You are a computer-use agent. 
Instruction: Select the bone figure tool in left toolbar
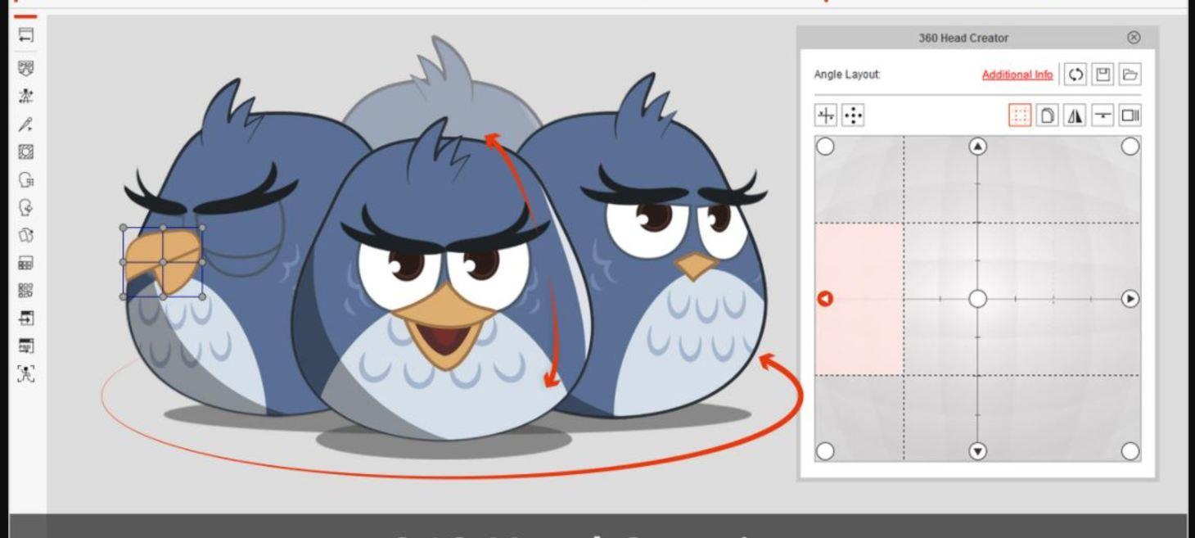pyautogui.click(x=26, y=96)
